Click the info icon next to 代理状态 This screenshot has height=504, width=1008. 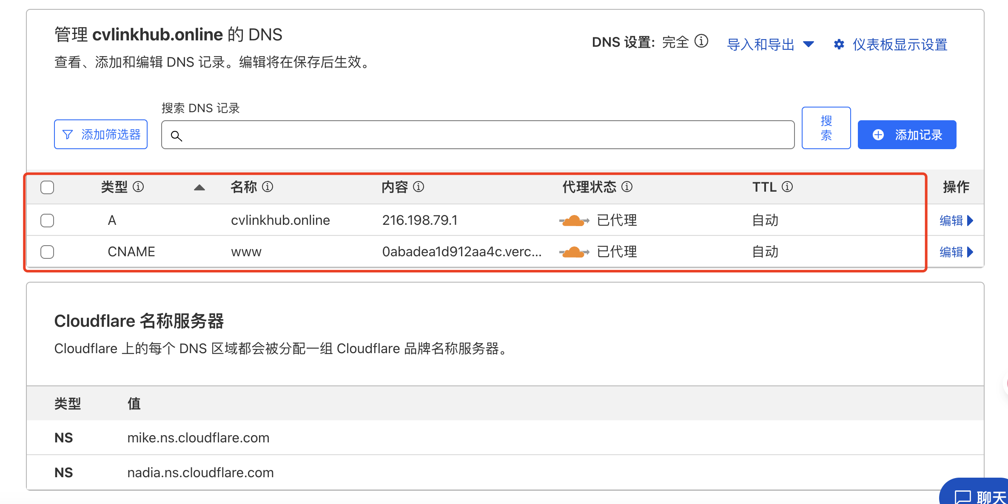coord(627,187)
